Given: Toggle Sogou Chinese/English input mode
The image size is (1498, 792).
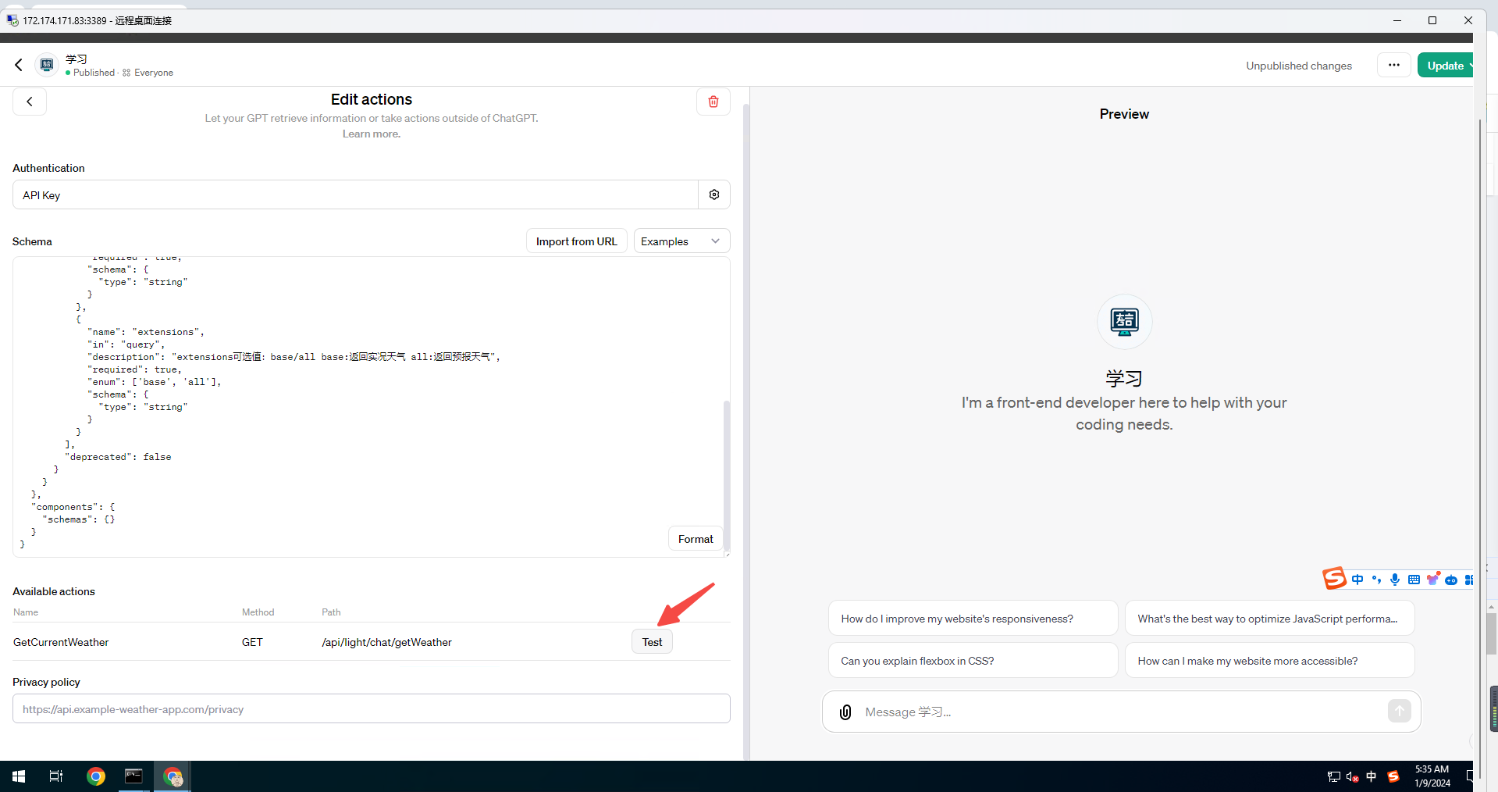Looking at the screenshot, I should tap(1357, 580).
